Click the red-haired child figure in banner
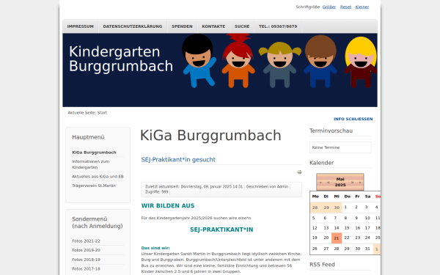 (238, 60)
